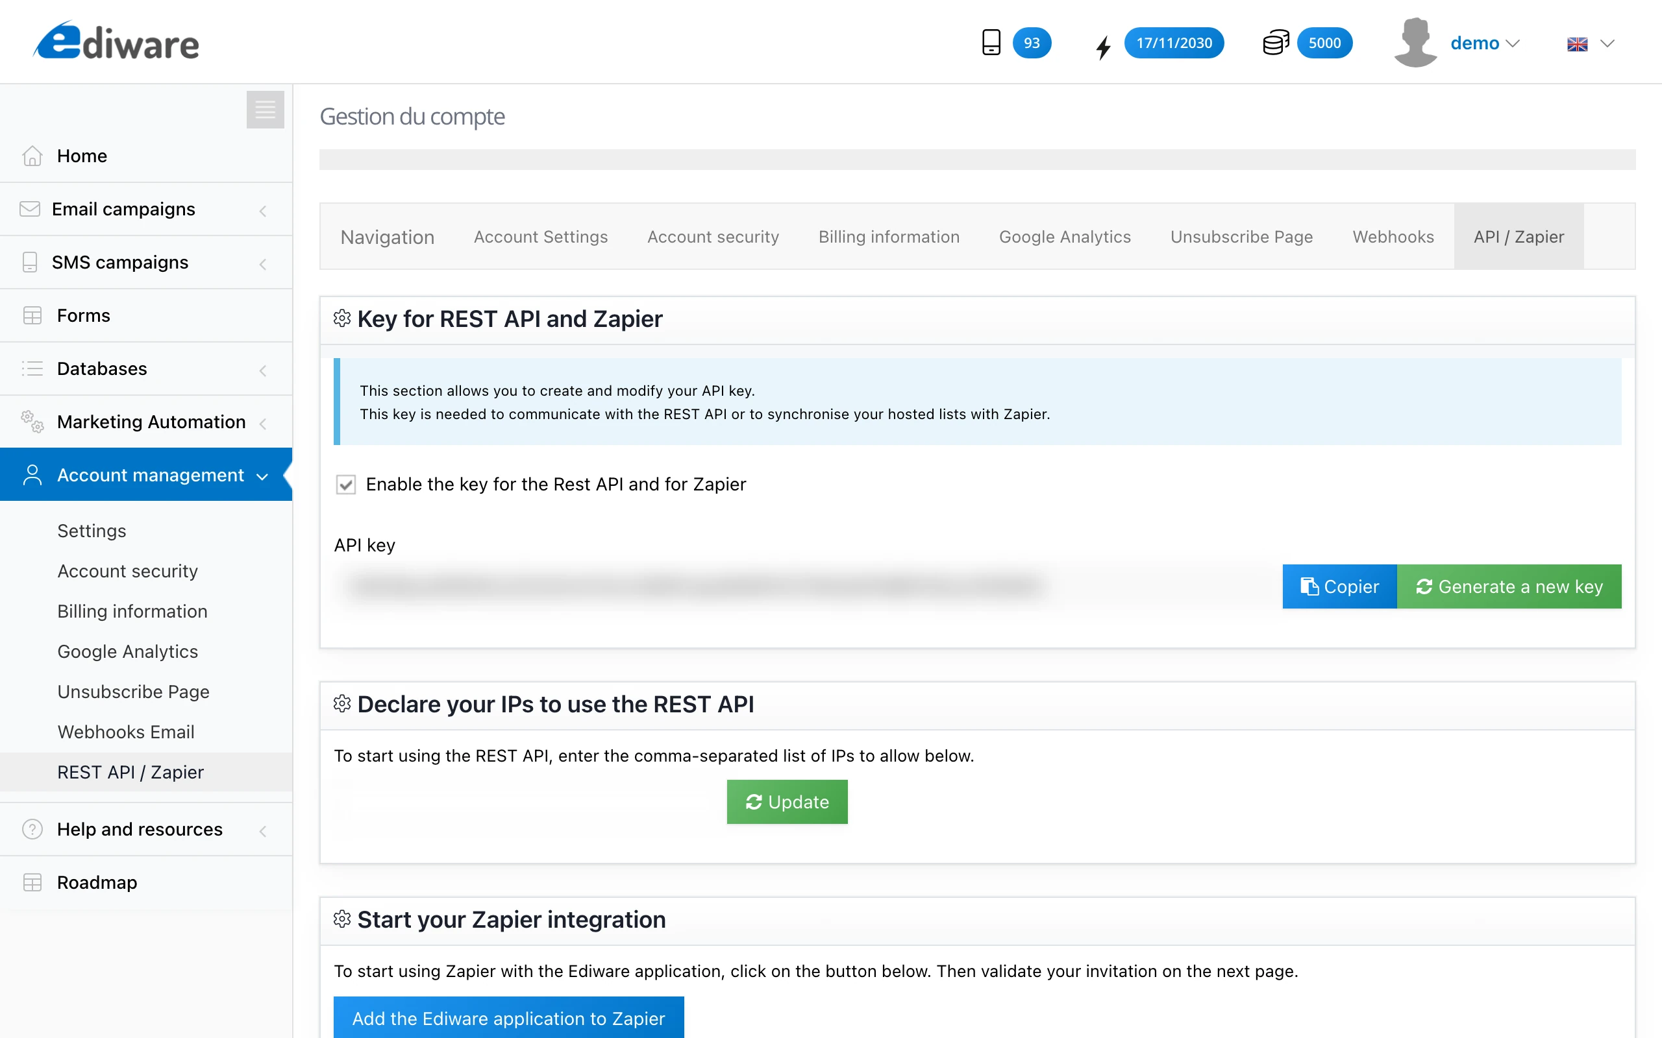
Task: Disable the key for Rest API and Zapier
Action: 345,485
